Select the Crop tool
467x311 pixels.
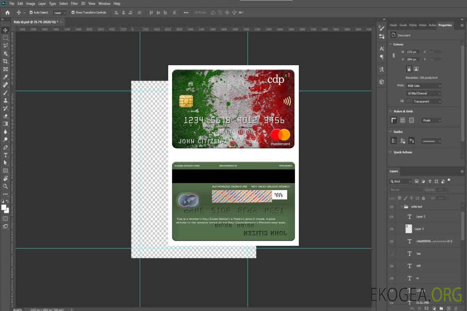5,61
